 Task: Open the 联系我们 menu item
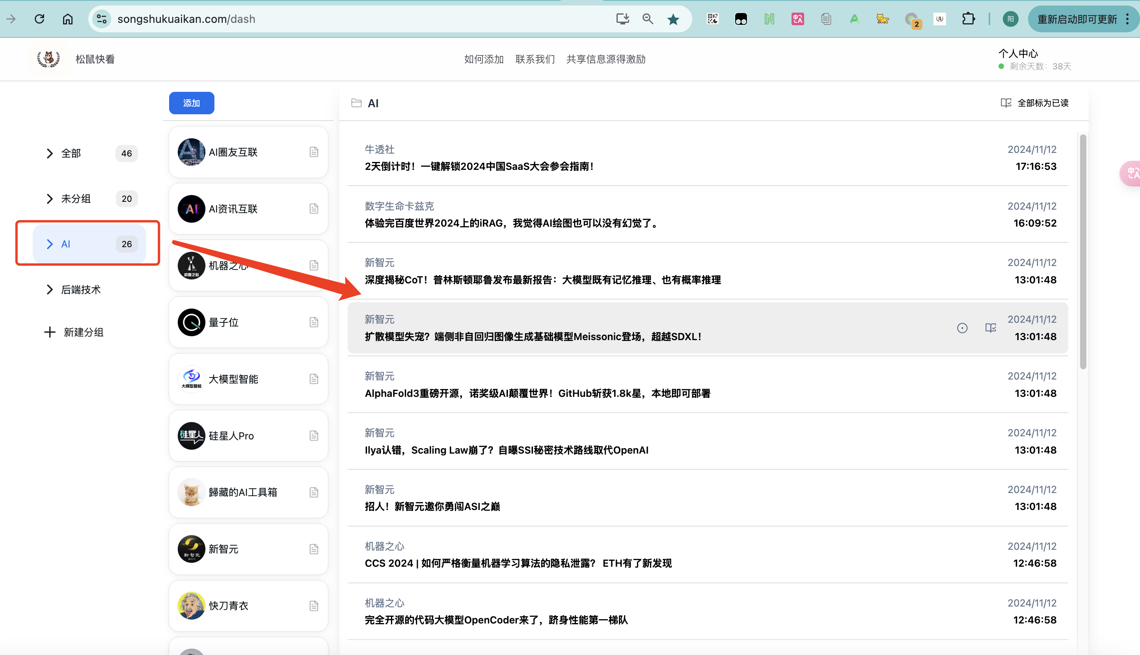(535, 59)
